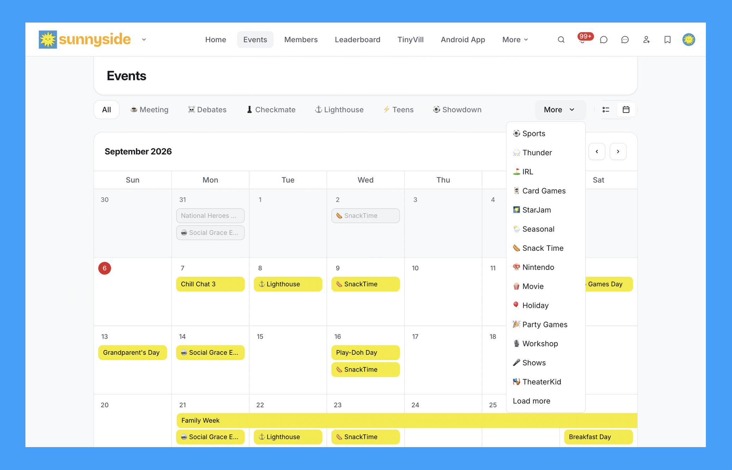Viewport: 732px width, 470px height.
Task: Choose IRL from the dropdown
Action: (x=546, y=172)
